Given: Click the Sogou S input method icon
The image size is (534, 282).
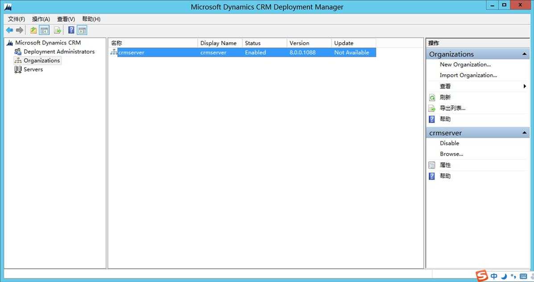Looking at the screenshot, I should pyautogui.click(x=481, y=276).
